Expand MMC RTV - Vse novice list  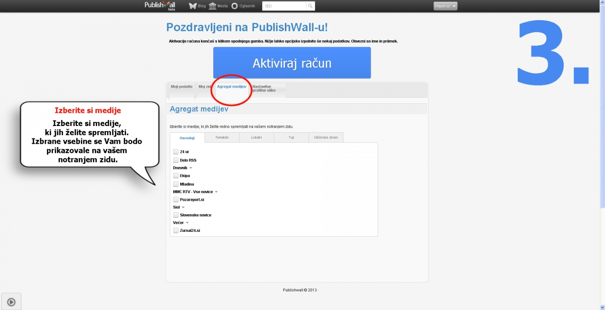pos(216,192)
